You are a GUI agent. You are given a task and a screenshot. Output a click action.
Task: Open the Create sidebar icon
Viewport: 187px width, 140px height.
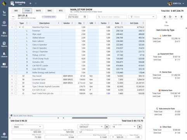[4, 24]
